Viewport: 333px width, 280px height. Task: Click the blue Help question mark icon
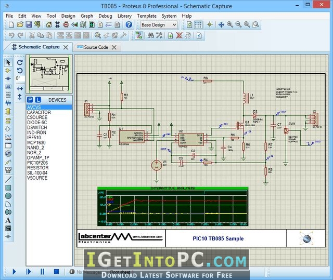click(129, 25)
